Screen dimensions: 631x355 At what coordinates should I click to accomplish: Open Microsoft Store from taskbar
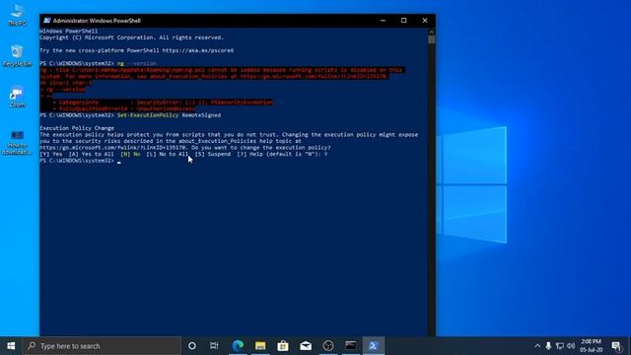pos(283,346)
